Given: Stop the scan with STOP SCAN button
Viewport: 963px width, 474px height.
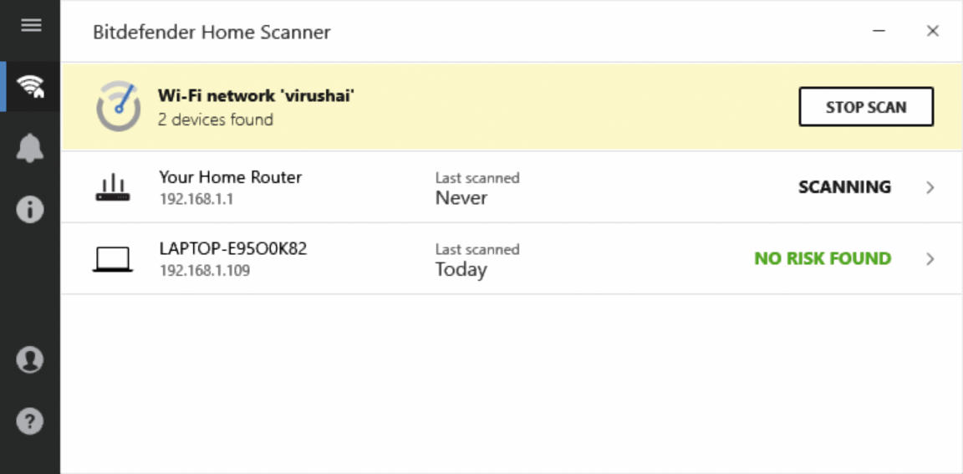Looking at the screenshot, I should tap(866, 107).
